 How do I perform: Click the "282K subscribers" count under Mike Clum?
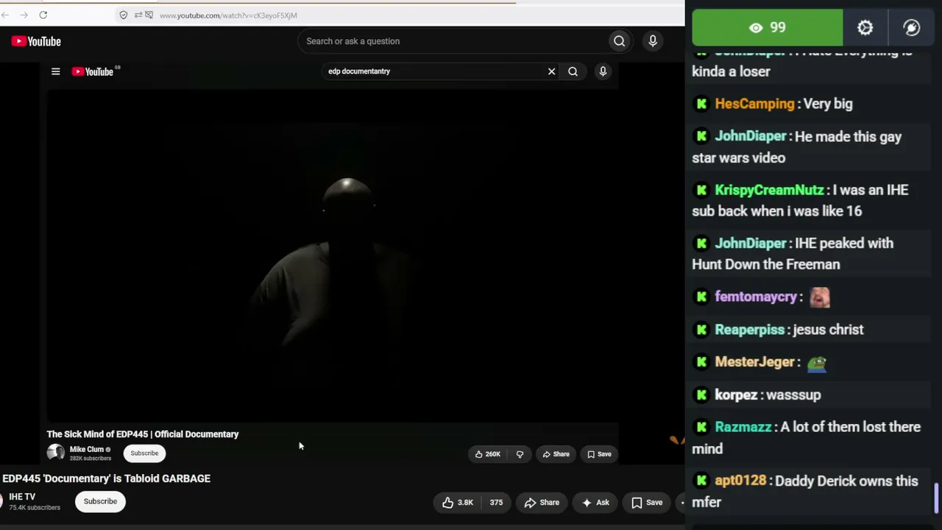pyautogui.click(x=91, y=458)
